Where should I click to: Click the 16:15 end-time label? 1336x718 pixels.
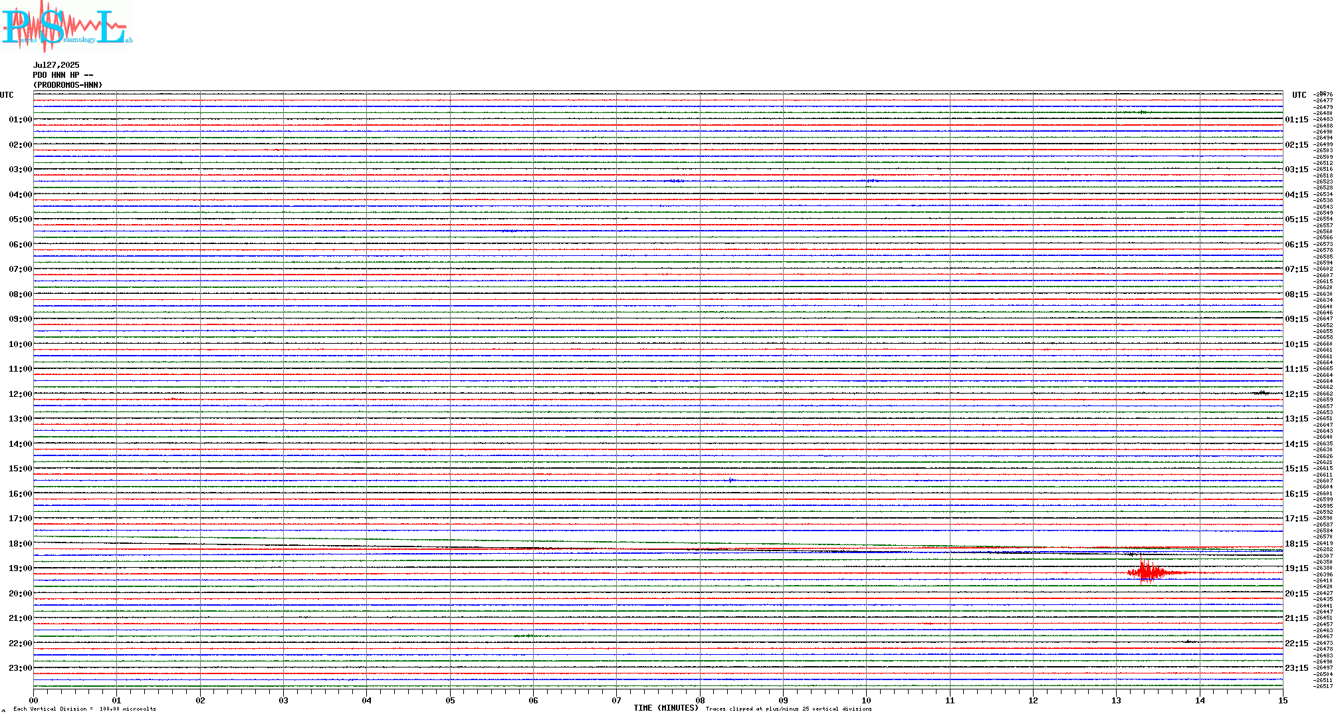pyautogui.click(x=1297, y=494)
